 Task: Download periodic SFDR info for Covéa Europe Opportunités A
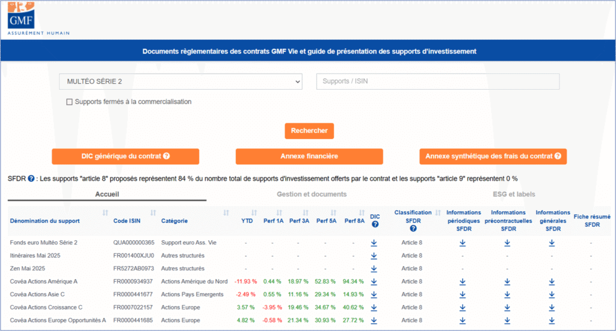(463, 320)
